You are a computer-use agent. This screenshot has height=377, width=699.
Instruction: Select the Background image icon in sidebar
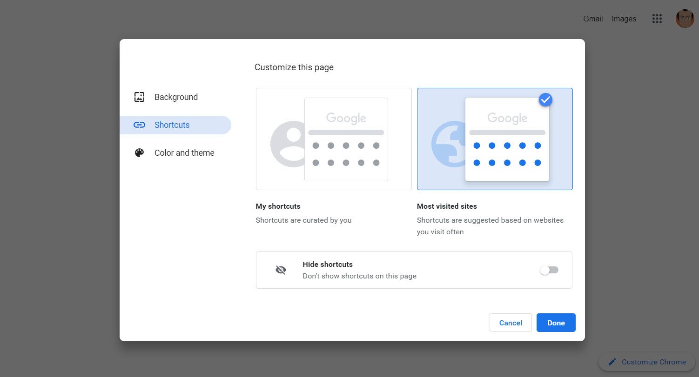139,97
